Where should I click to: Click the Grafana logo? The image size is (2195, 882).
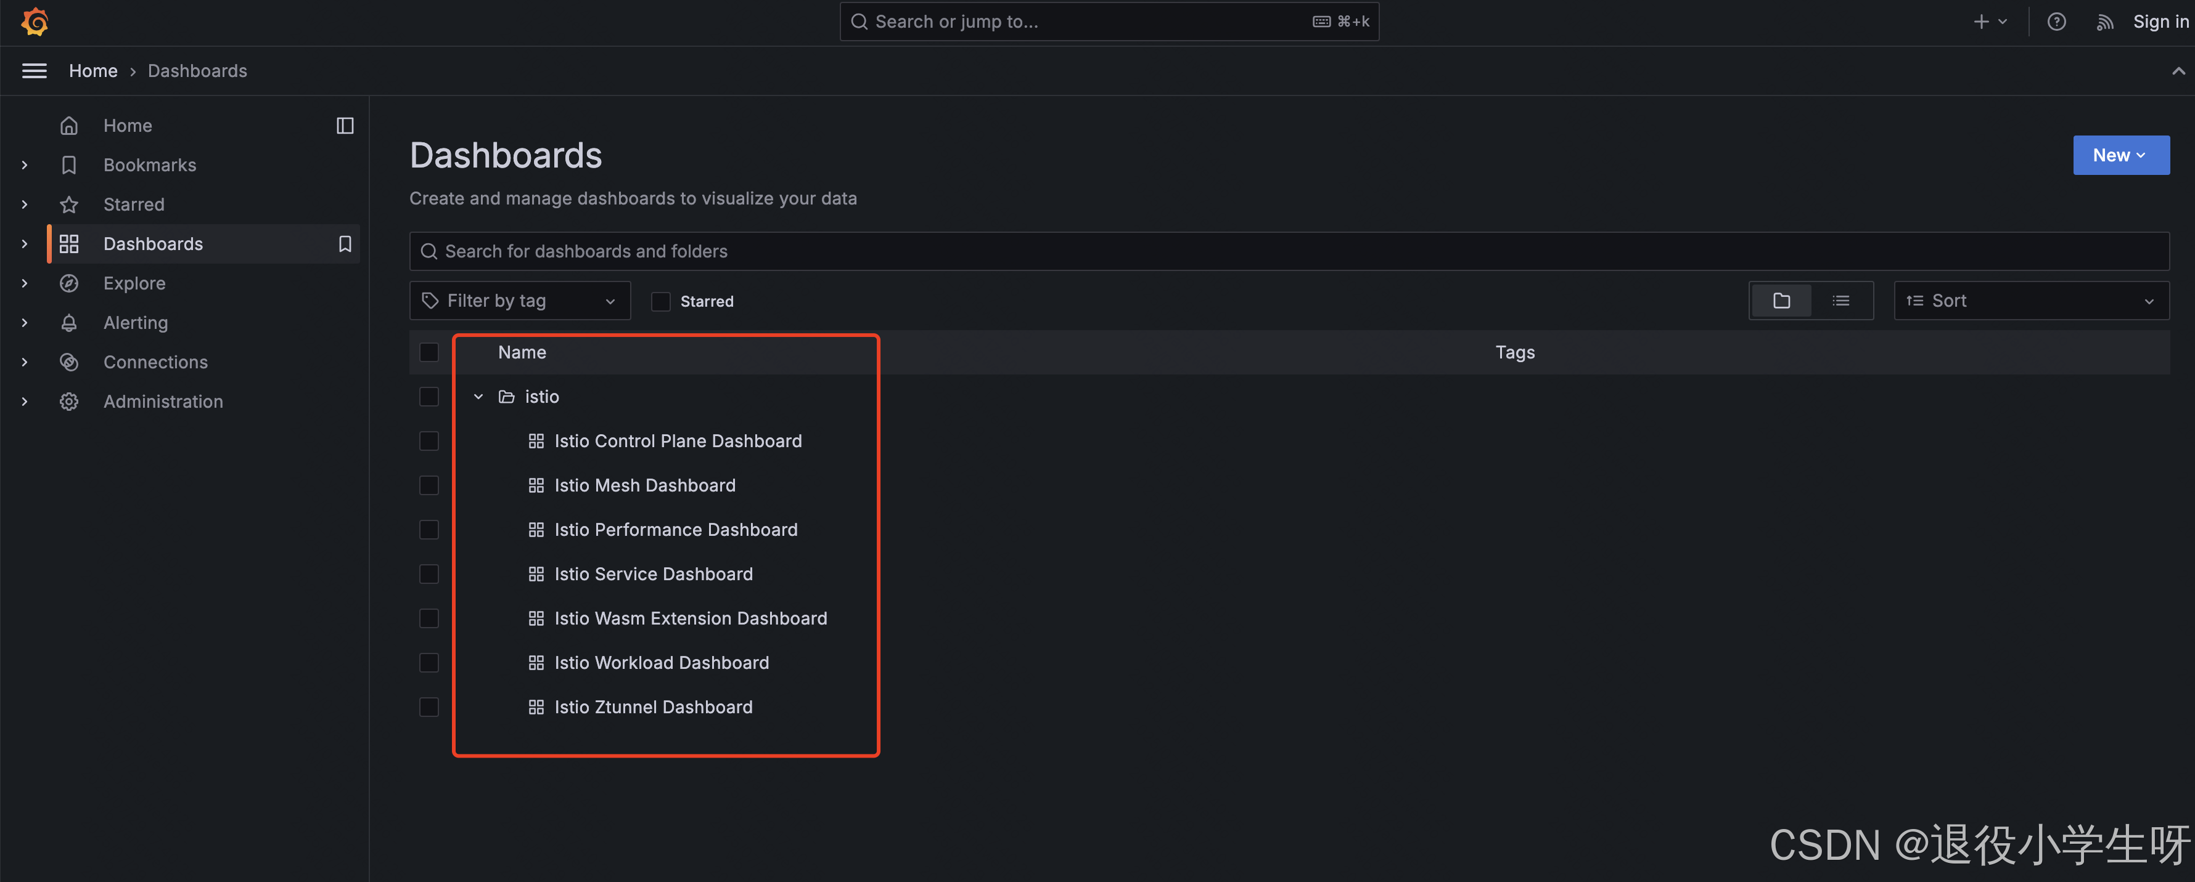click(35, 22)
